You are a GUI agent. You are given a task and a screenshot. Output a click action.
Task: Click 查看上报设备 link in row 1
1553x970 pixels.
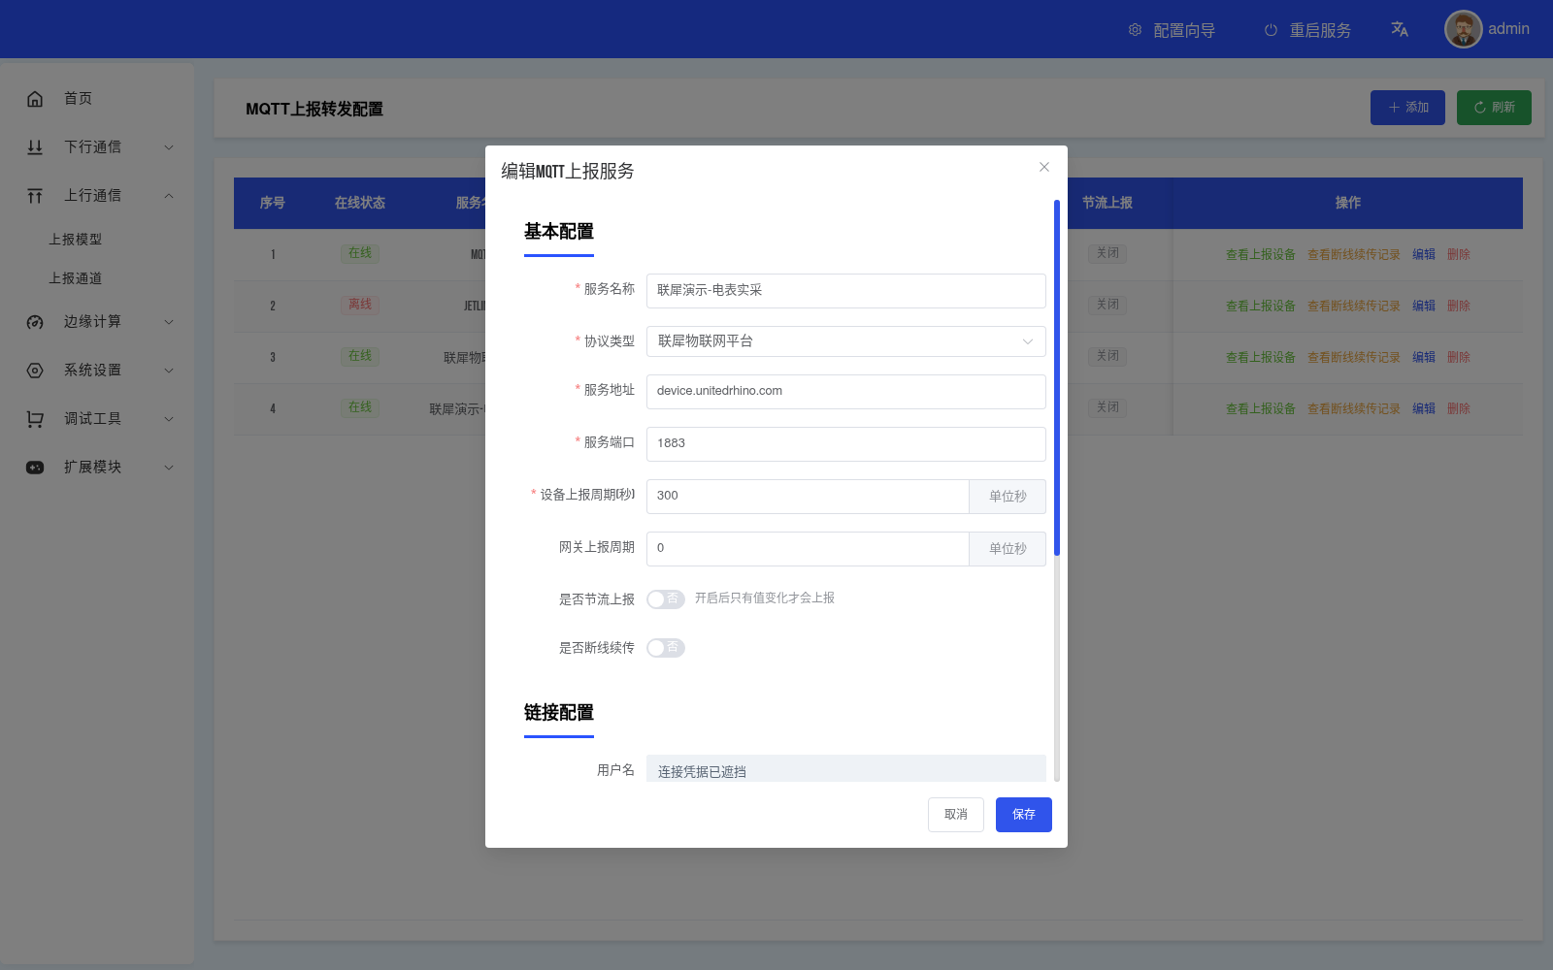coord(1261,254)
